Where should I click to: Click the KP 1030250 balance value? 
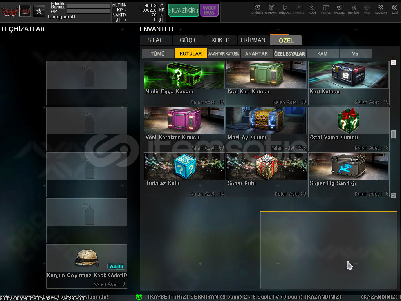point(148,10)
